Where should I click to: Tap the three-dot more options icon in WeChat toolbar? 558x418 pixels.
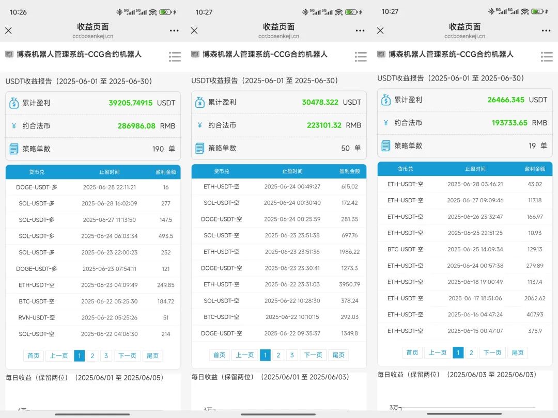(x=174, y=31)
